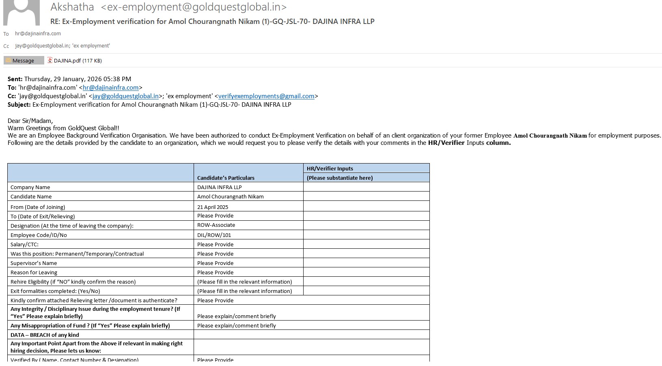Switch to the Message tab

click(x=24, y=60)
